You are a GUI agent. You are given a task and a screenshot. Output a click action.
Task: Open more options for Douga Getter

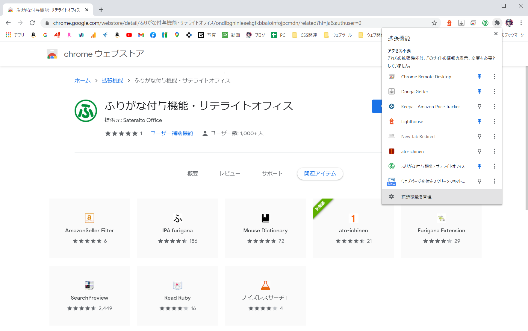(x=494, y=91)
